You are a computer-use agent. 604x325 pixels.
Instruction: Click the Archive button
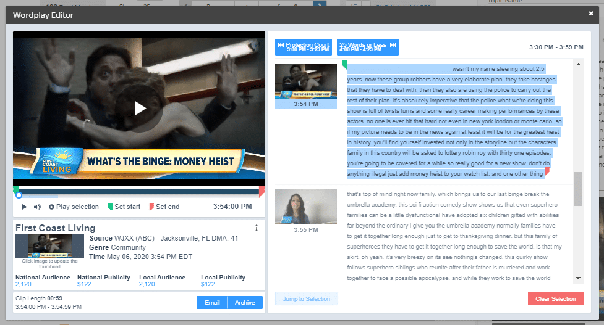point(245,303)
